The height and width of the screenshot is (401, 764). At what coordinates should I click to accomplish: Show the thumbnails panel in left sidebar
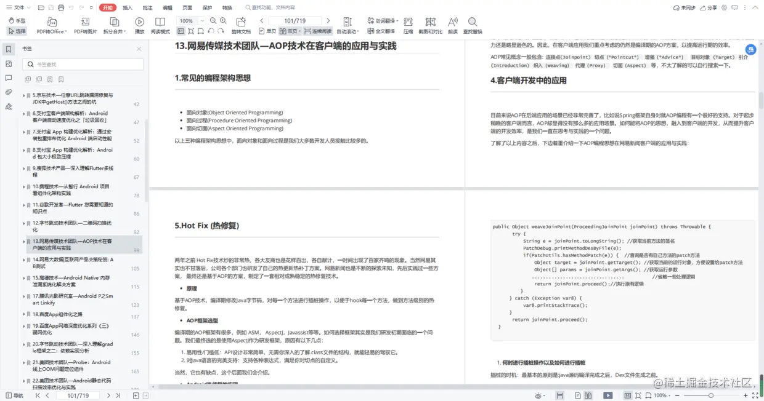coord(9,63)
